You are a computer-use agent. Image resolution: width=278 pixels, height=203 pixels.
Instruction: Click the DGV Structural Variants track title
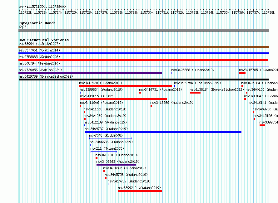click(44, 40)
